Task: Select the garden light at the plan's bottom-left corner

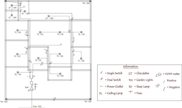Action: 6,99
